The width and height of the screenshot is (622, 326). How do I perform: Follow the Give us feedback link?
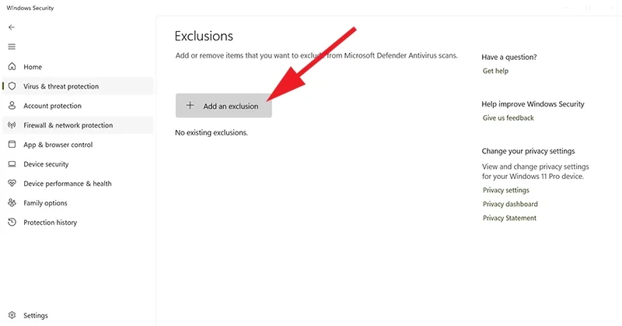tap(508, 118)
